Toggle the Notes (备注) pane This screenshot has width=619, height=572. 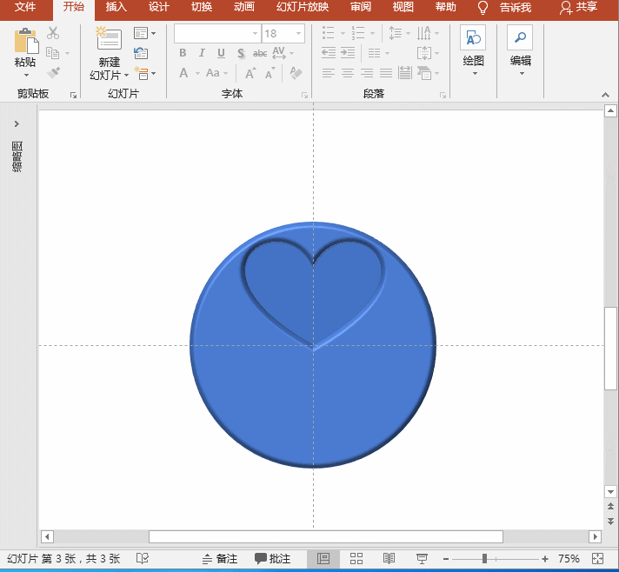[x=219, y=559]
